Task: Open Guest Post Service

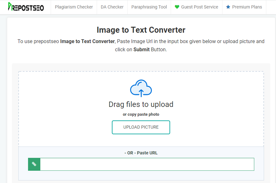Action: coord(200,7)
